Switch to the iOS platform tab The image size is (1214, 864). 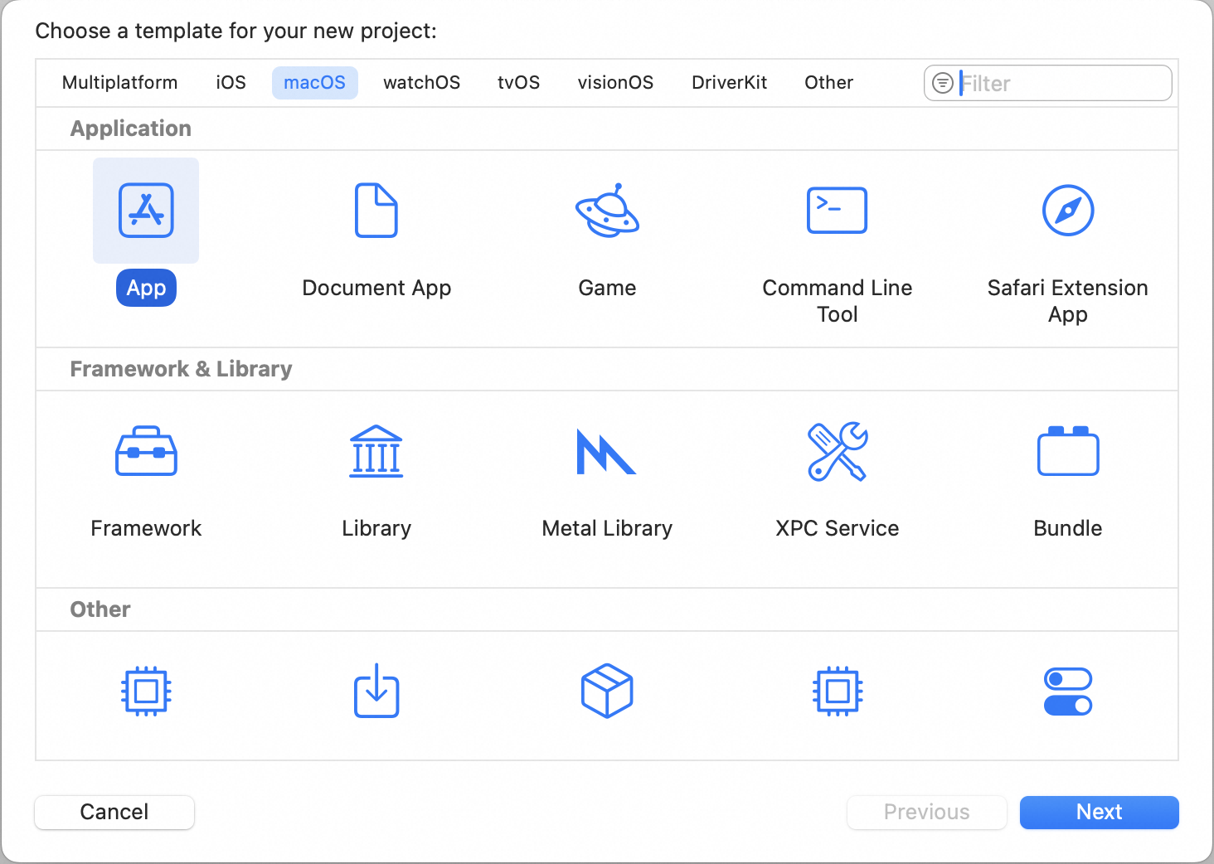coord(231,83)
